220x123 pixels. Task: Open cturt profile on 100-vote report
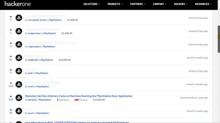tap(31, 86)
